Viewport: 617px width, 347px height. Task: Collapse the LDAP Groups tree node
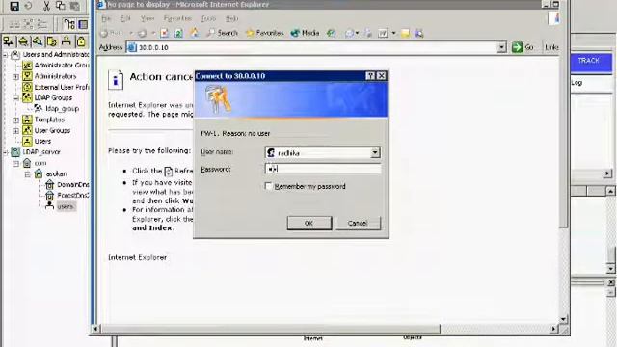tap(16, 98)
